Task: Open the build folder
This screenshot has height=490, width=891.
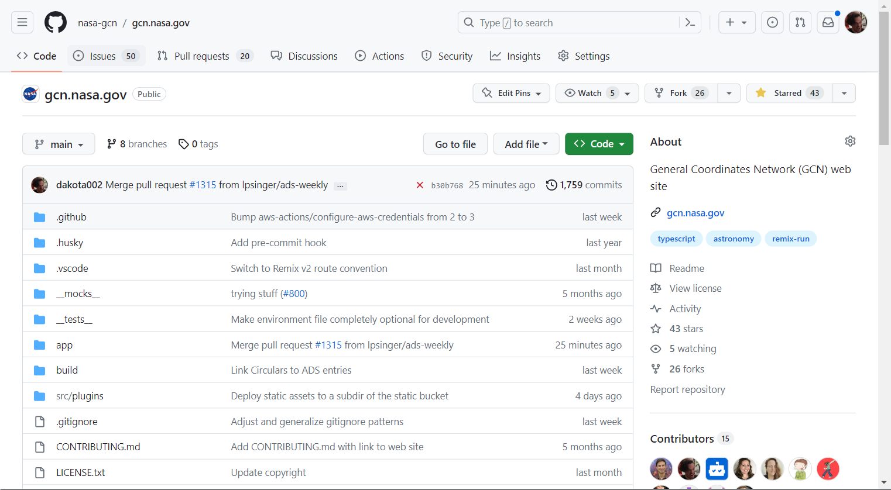Action: (x=67, y=370)
